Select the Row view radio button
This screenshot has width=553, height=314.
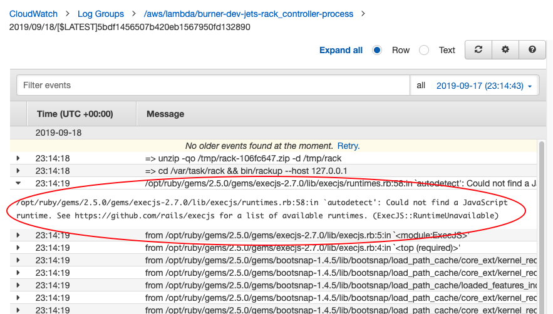click(x=377, y=50)
